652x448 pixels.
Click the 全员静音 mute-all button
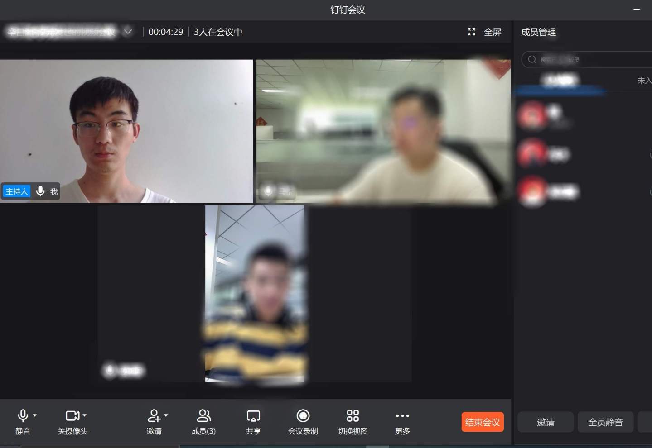tap(605, 422)
